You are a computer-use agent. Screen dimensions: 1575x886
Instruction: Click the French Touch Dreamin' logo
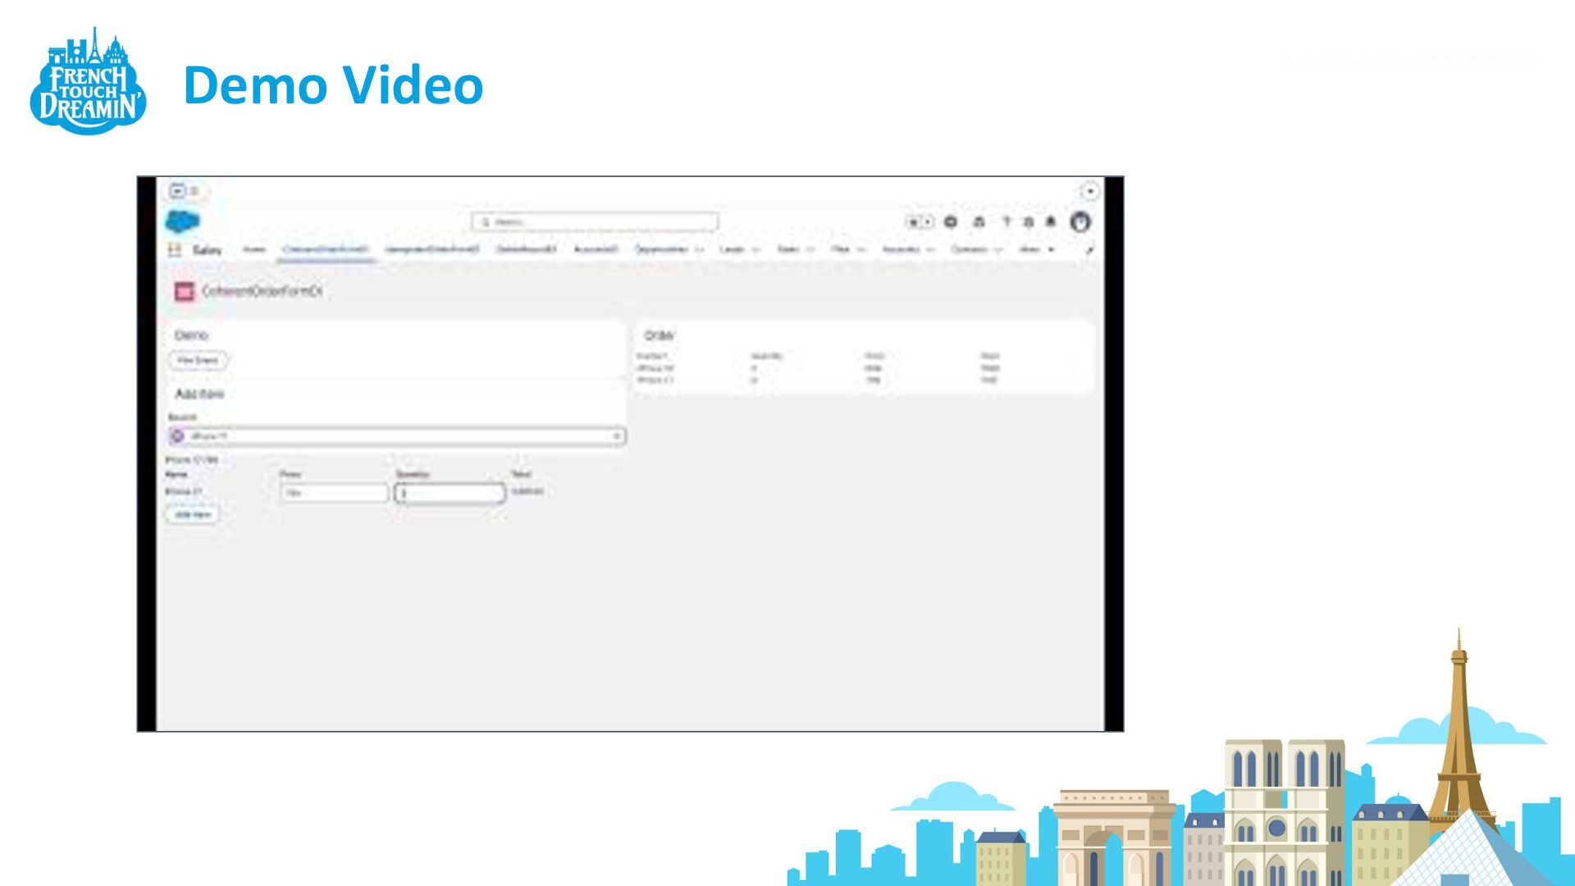tap(88, 82)
